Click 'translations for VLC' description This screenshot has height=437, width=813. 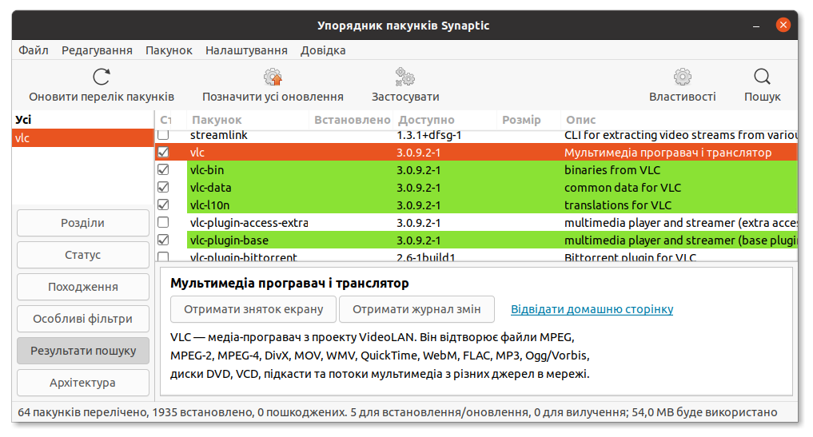[617, 205]
